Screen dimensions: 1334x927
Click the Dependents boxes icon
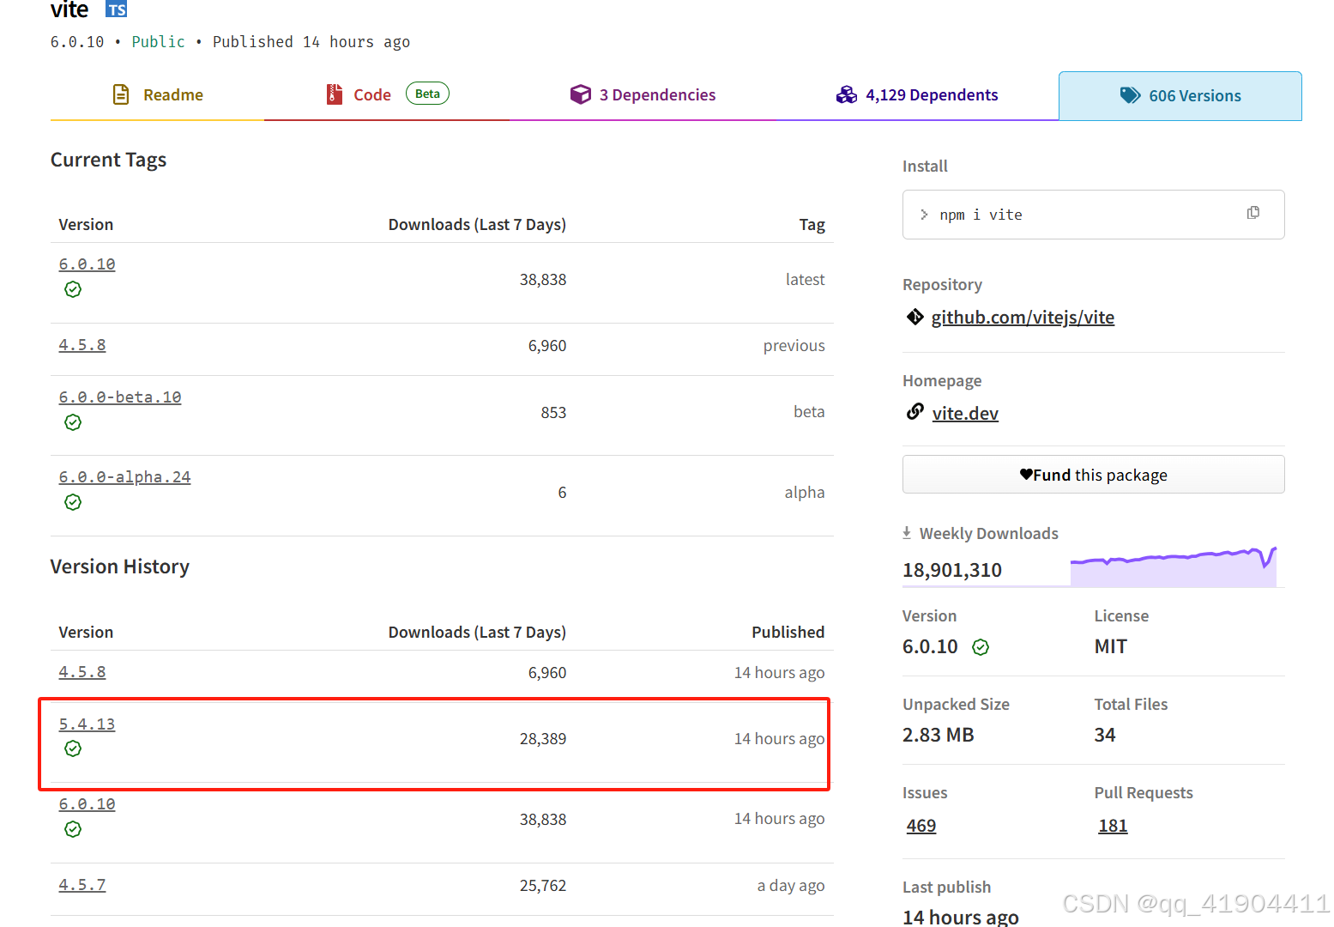(x=847, y=94)
